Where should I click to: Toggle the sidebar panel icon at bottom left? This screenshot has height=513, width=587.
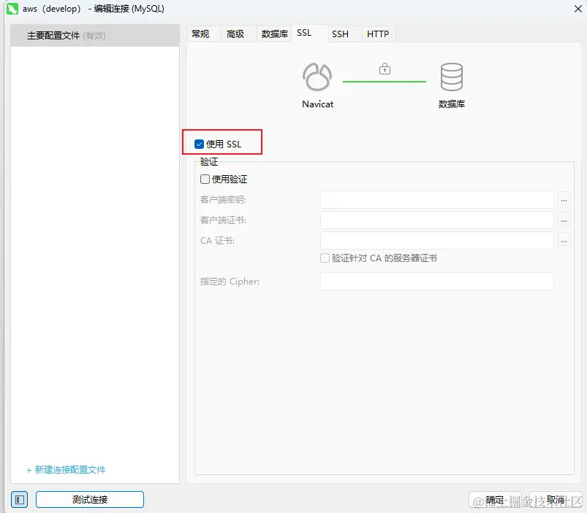coord(20,500)
